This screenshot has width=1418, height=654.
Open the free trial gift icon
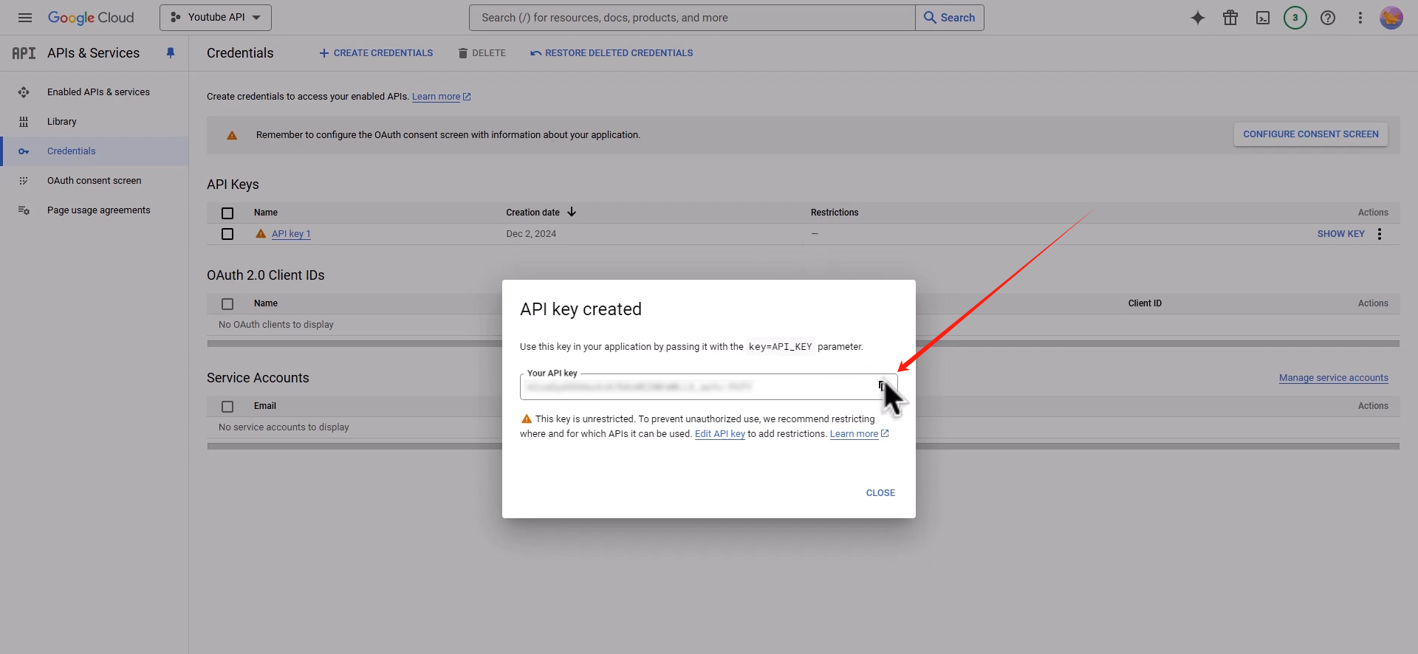point(1230,18)
